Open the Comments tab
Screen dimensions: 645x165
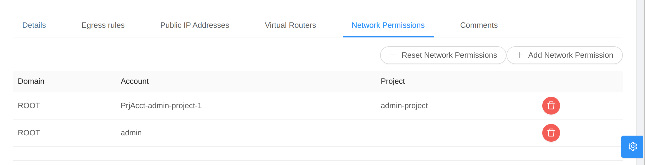(x=479, y=25)
